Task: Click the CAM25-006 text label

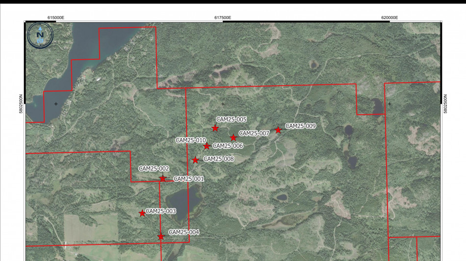Action: click(228, 146)
